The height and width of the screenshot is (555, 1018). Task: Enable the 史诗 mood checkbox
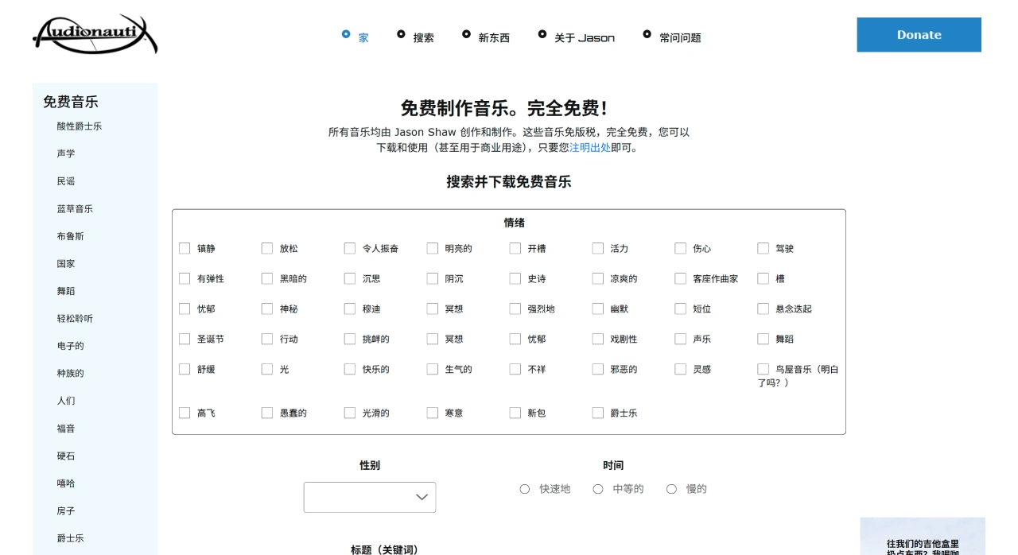click(x=515, y=278)
